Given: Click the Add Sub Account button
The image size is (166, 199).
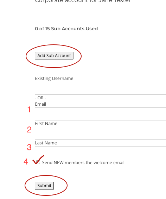Looking at the screenshot, I should click(x=54, y=56).
